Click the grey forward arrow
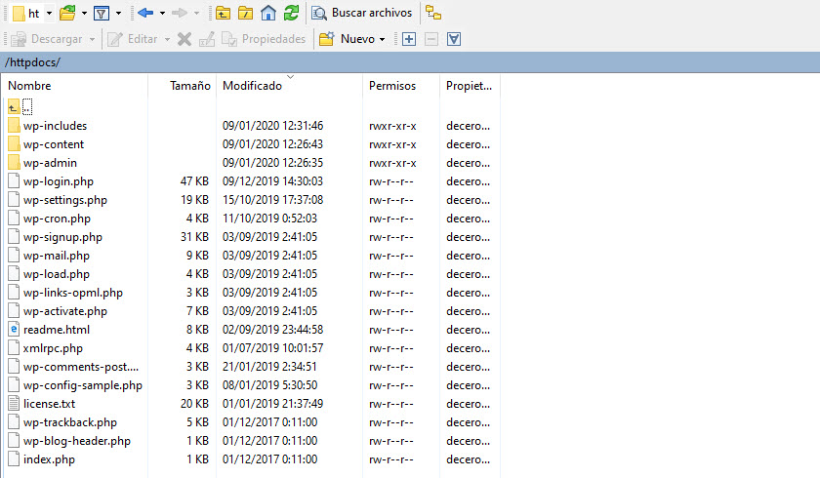Image resolution: width=820 pixels, height=478 pixels. (x=180, y=13)
